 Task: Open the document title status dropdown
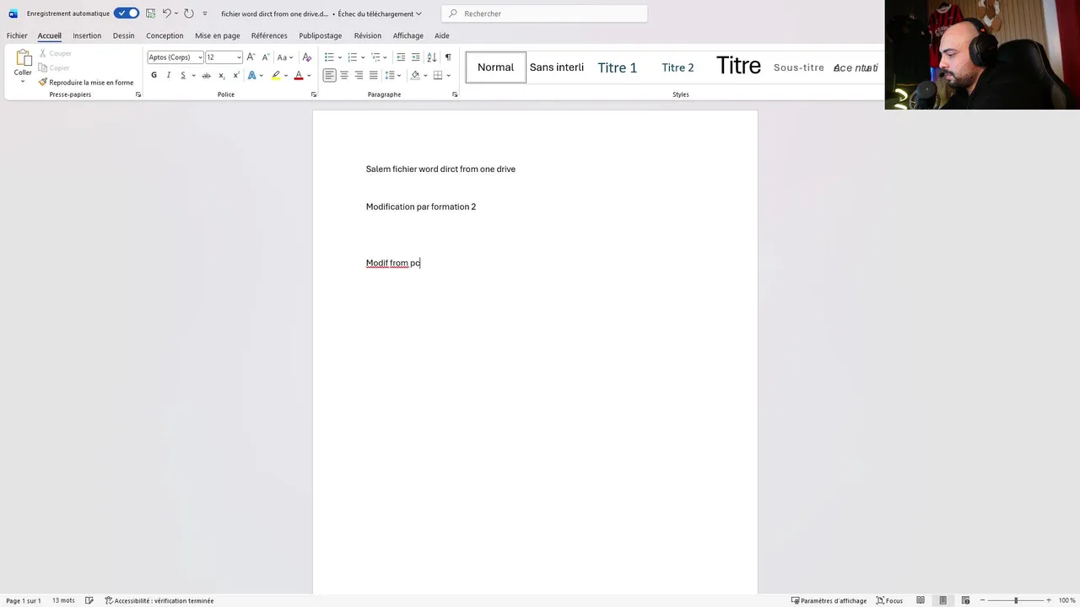(380, 13)
